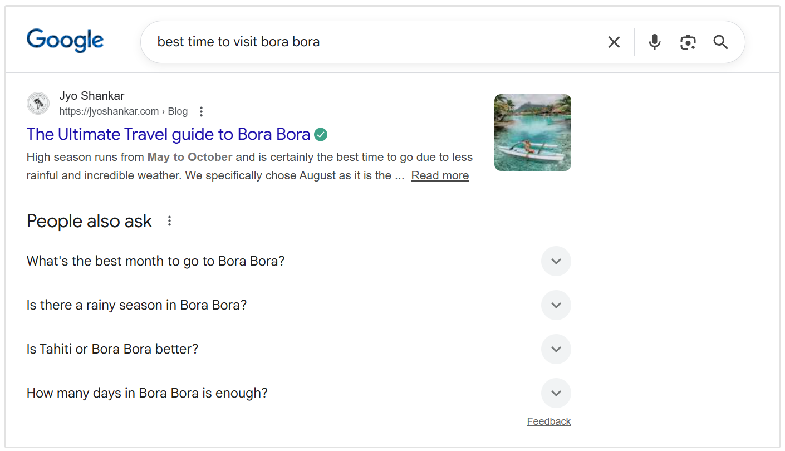Expand "What's the best month to go to Bora Bora?"
Screen dimensions: 785x451
556,261
